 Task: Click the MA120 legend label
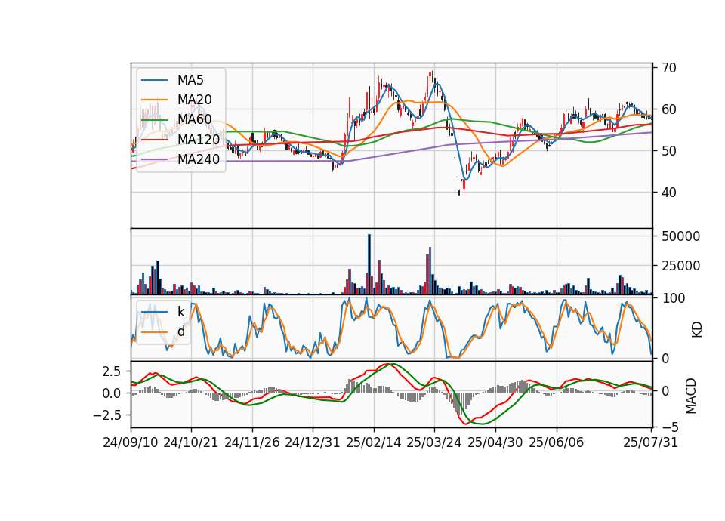tap(199, 140)
